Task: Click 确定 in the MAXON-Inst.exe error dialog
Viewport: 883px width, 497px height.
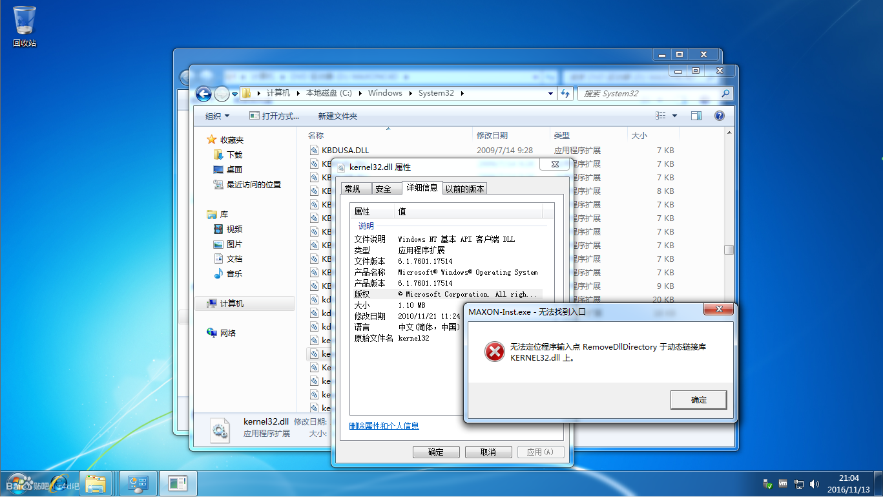Action: click(698, 400)
